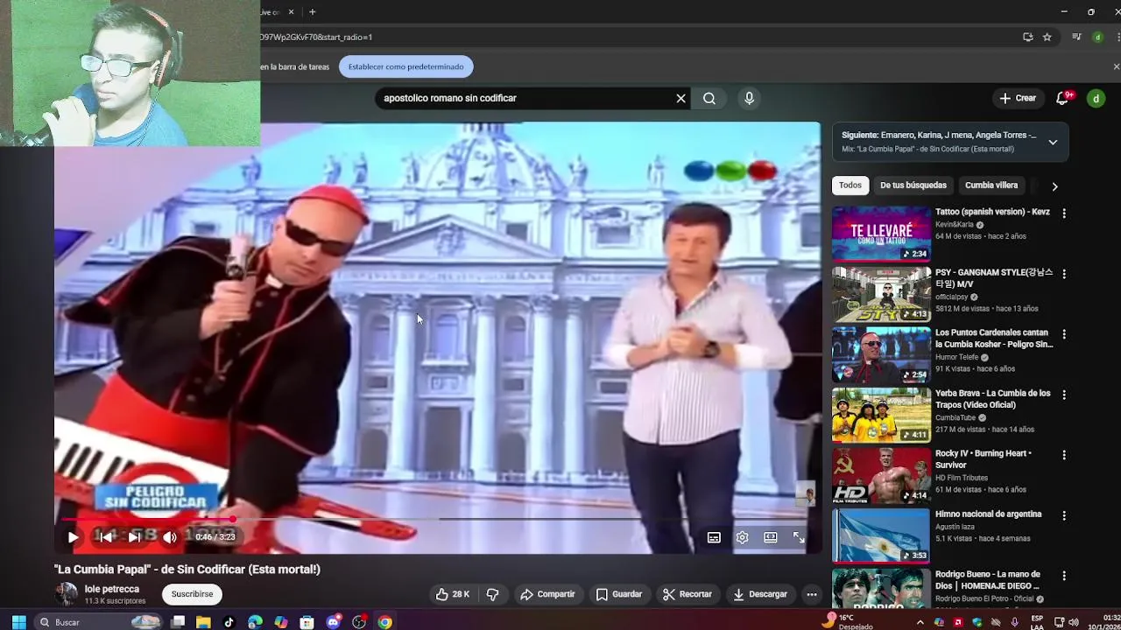
Task: Enter fullscreen video mode
Action: [x=799, y=537]
